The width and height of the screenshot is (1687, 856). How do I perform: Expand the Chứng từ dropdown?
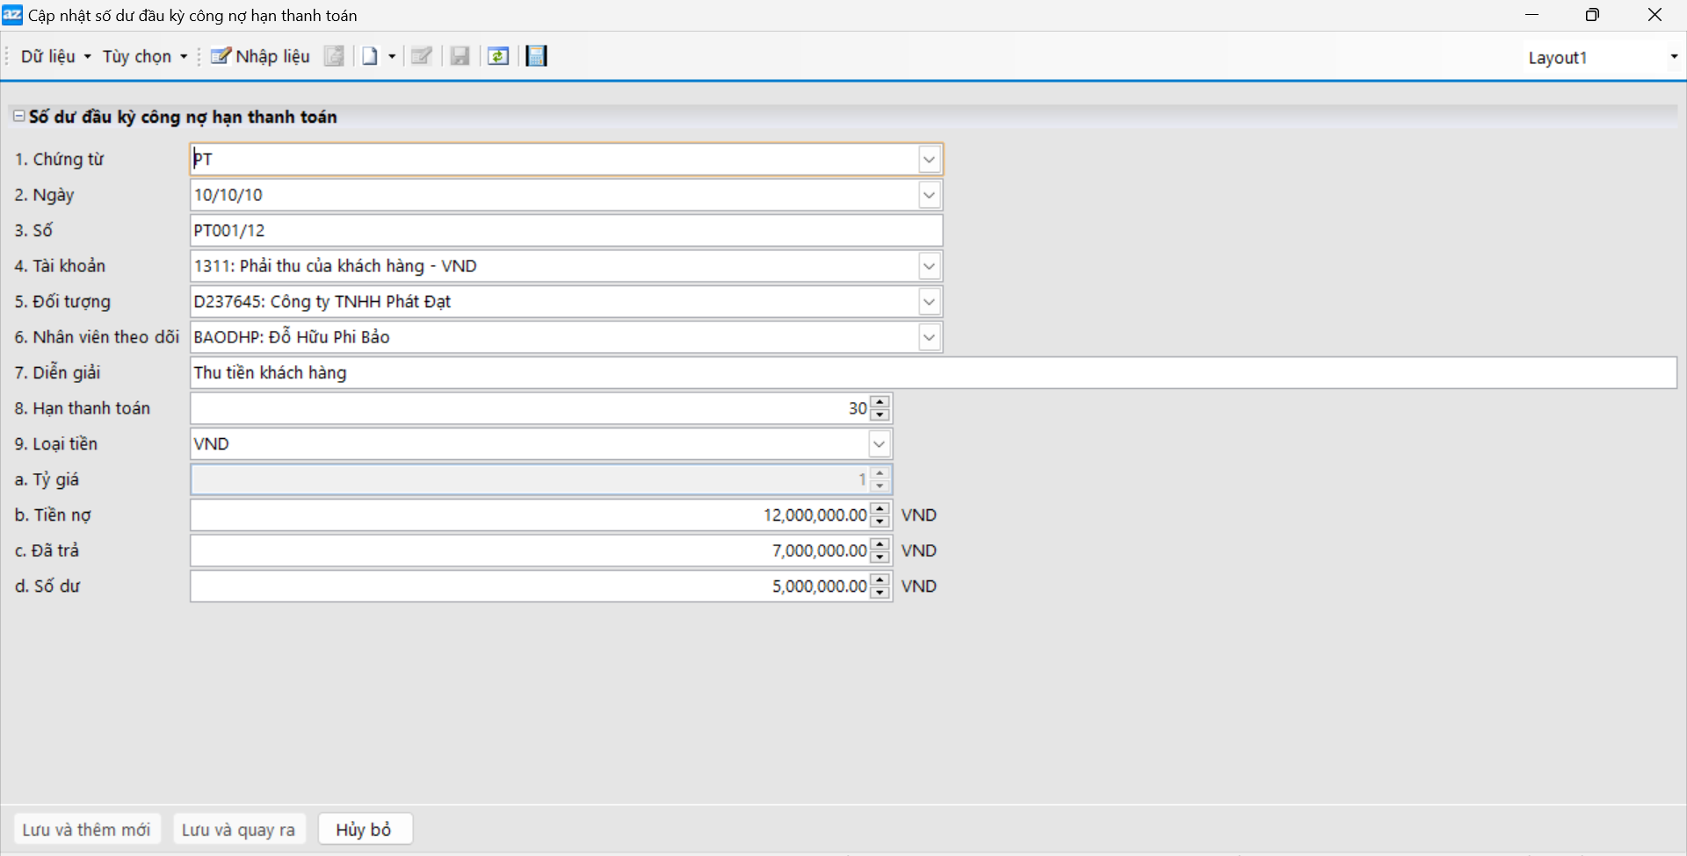point(929,160)
